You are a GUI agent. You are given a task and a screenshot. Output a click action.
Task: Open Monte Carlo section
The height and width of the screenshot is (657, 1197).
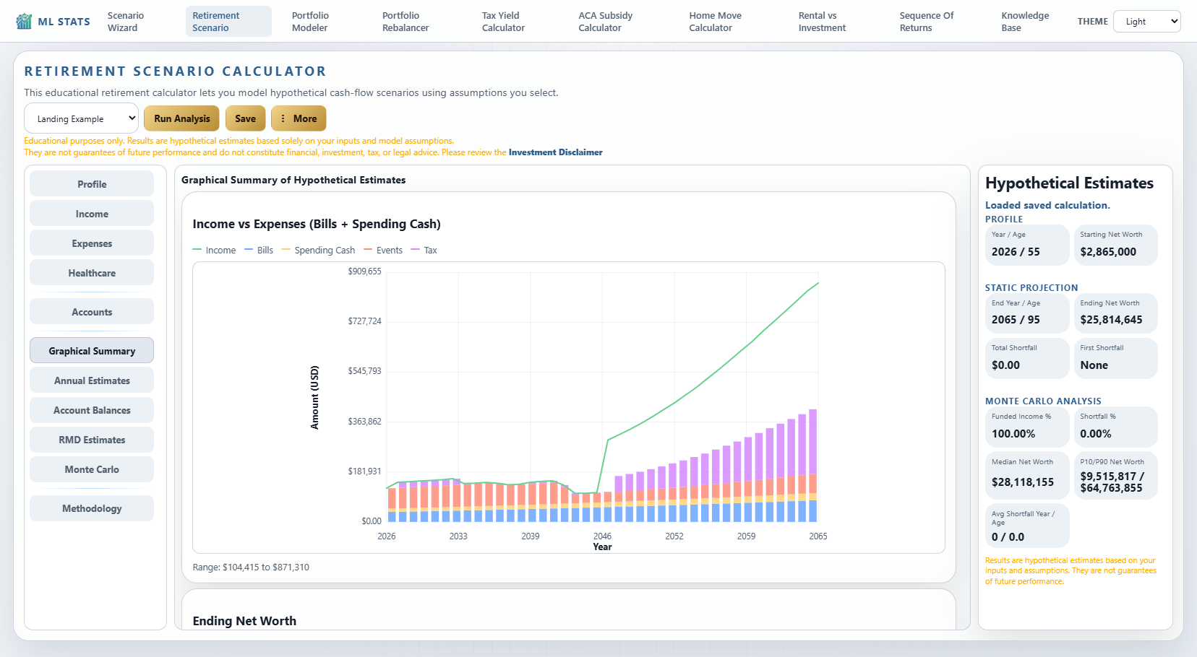point(92,469)
